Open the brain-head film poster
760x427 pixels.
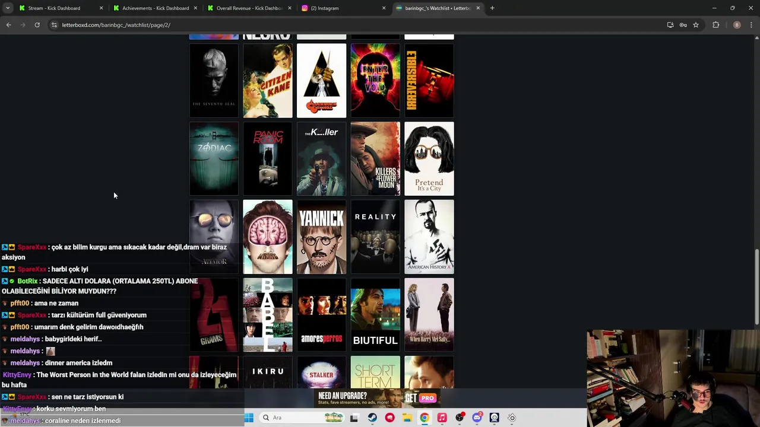[x=268, y=237]
